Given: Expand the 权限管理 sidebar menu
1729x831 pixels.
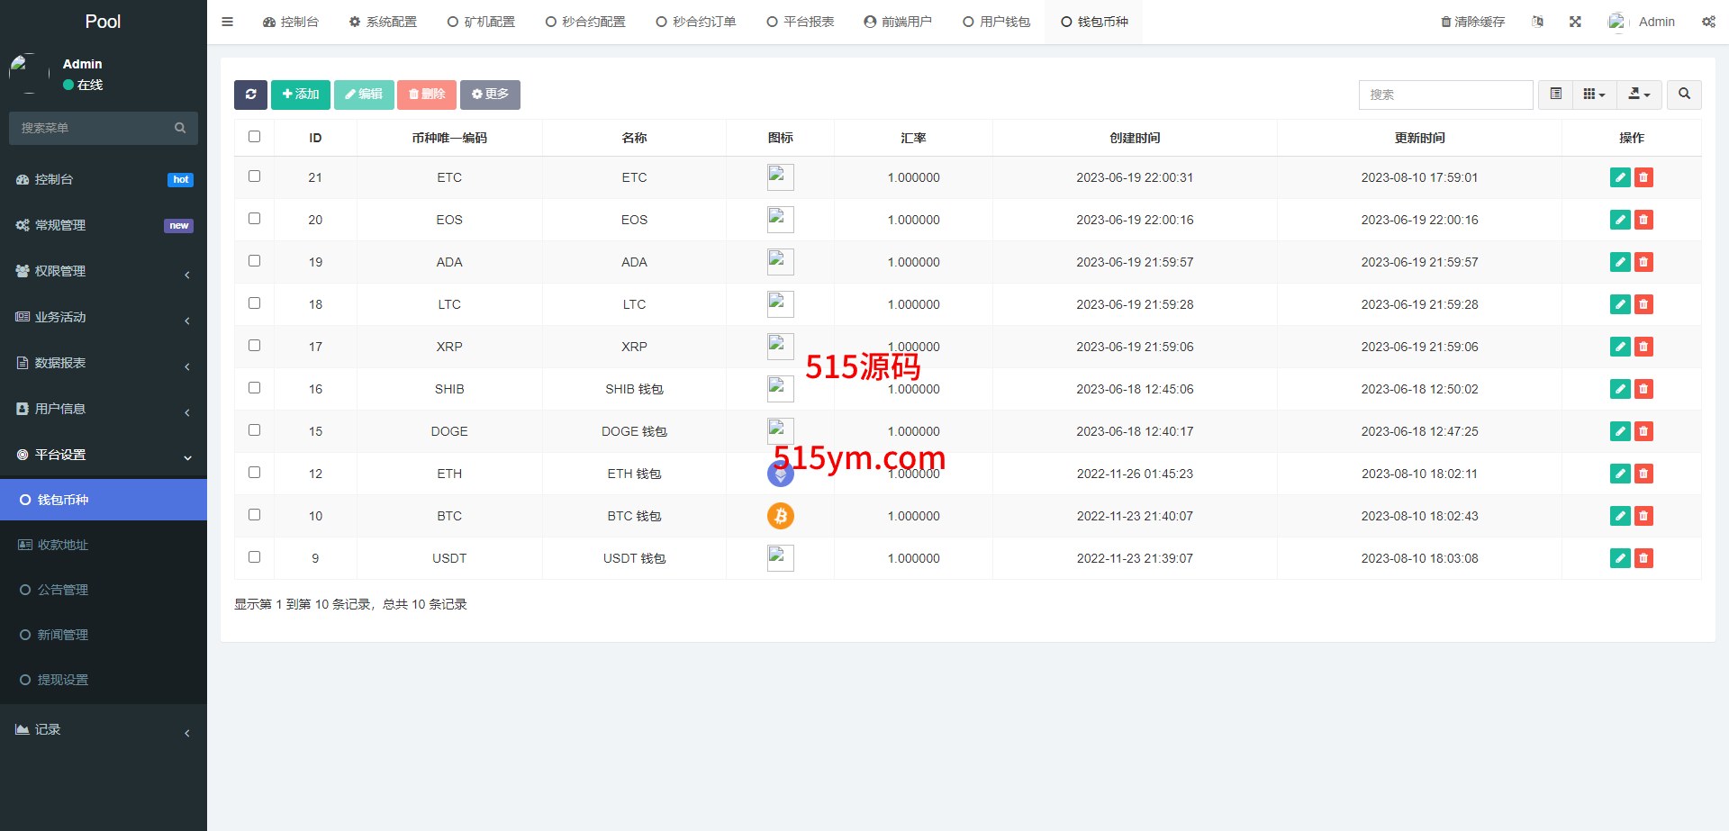Looking at the screenshot, I should [104, 271].
